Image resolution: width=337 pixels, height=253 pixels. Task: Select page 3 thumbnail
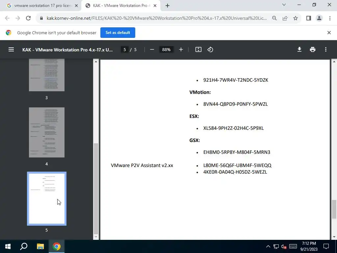tap(47, 75)
